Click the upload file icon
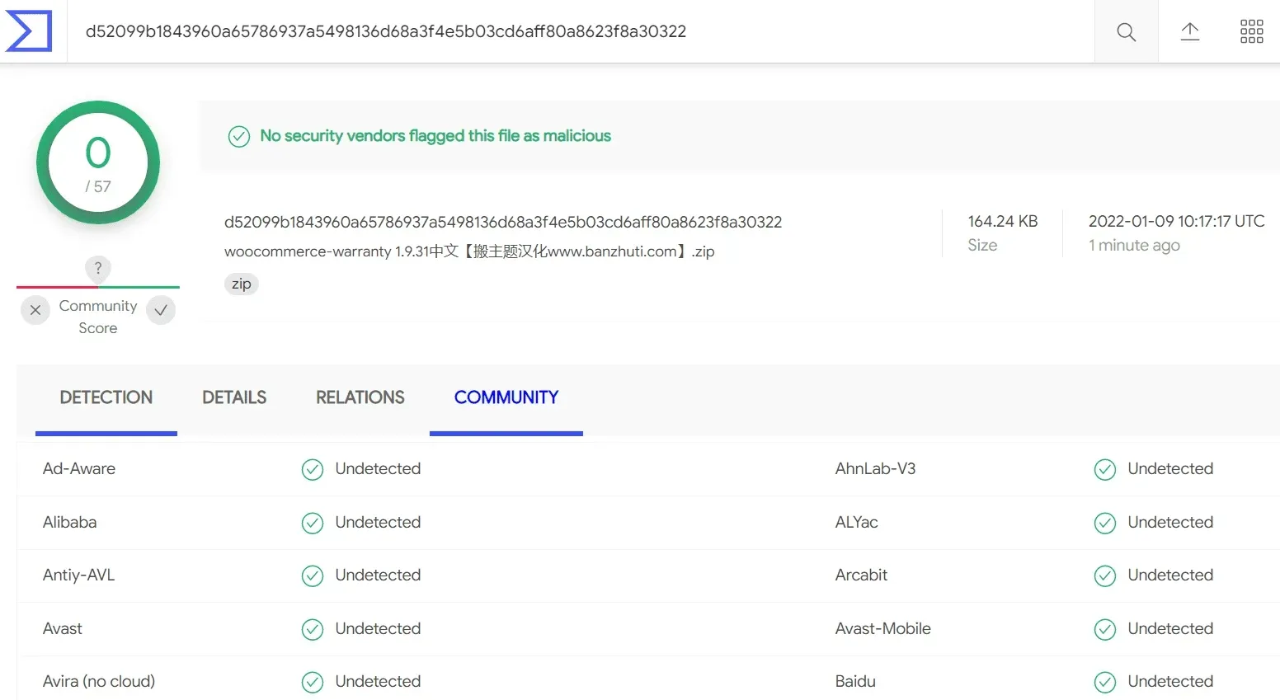1280x700 pixels. point(1189,32)
